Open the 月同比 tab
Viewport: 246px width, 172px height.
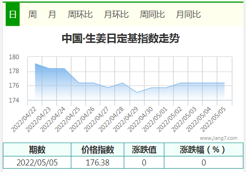coord(188,14)
